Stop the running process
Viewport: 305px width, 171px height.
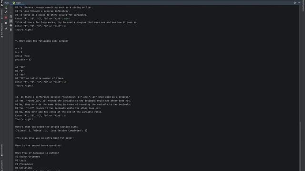coord(6,18)
